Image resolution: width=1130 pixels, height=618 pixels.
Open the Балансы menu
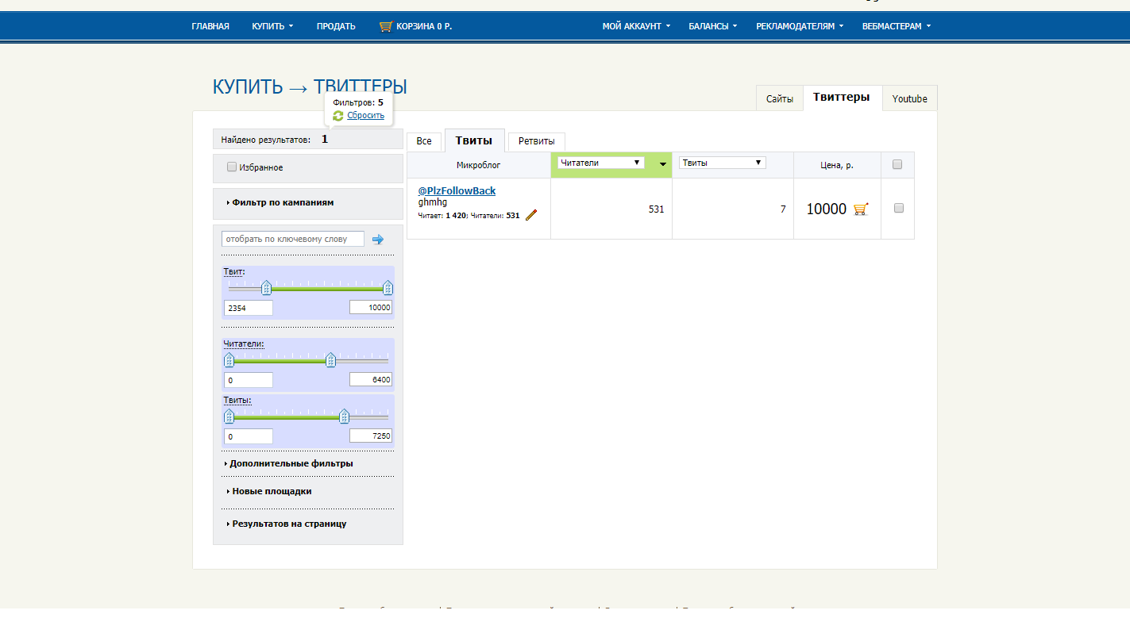(x=712, y=26)
